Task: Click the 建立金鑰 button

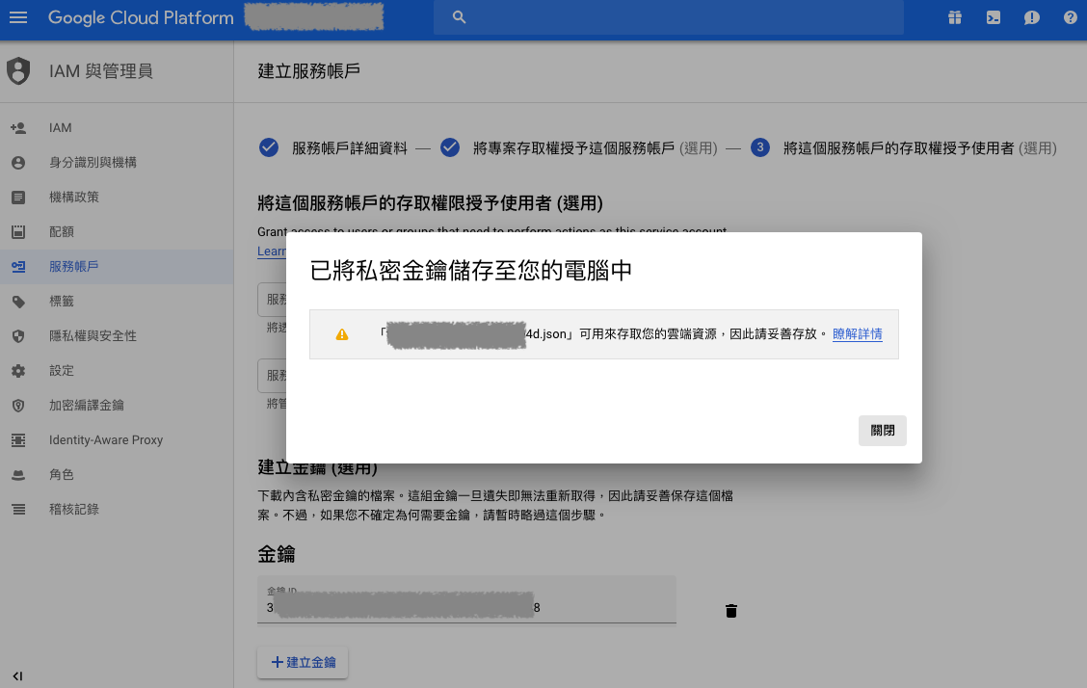Action: (303, 662)
